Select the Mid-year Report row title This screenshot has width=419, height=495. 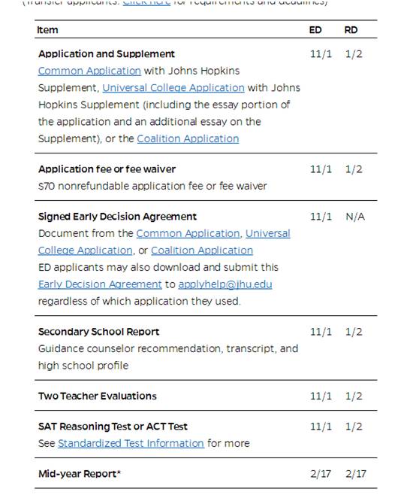[x=80, y=474]
